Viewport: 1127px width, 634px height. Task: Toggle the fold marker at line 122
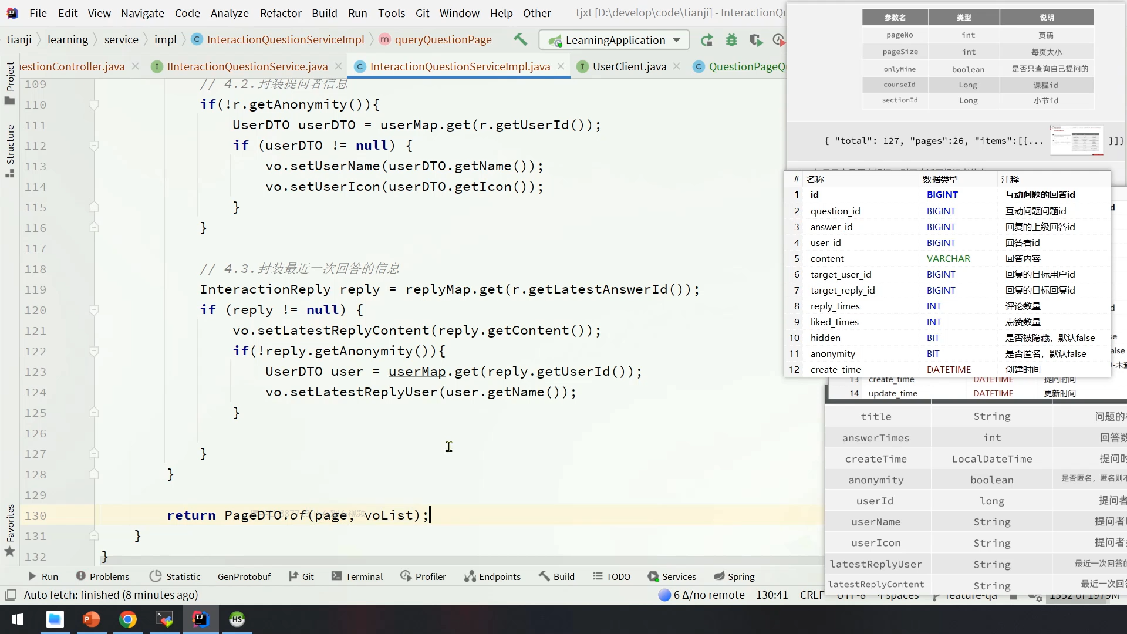coord(94,351)
